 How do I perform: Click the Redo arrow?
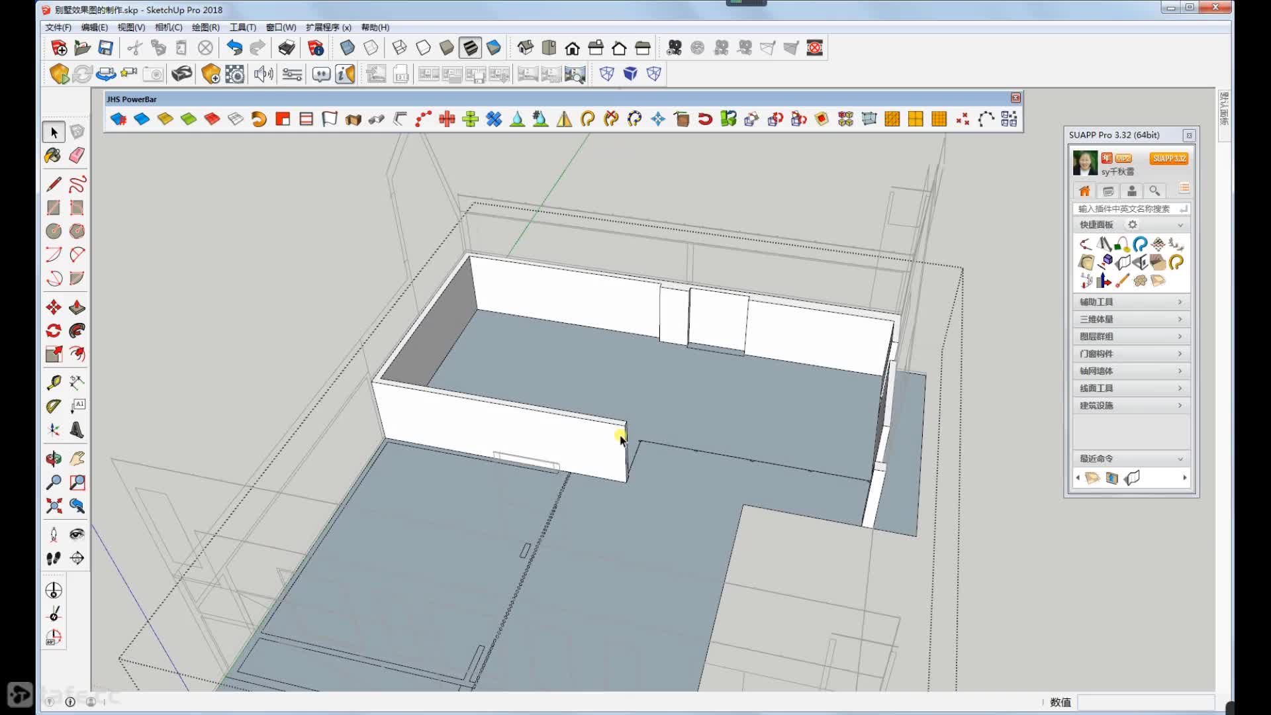click(258, 48)
